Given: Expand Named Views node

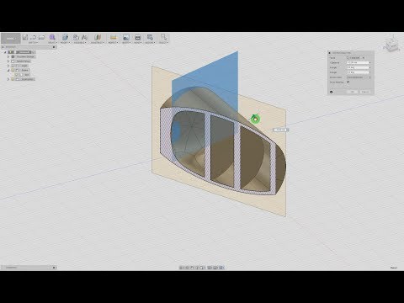Looking at the screenshot, I should tap(8, 61).
